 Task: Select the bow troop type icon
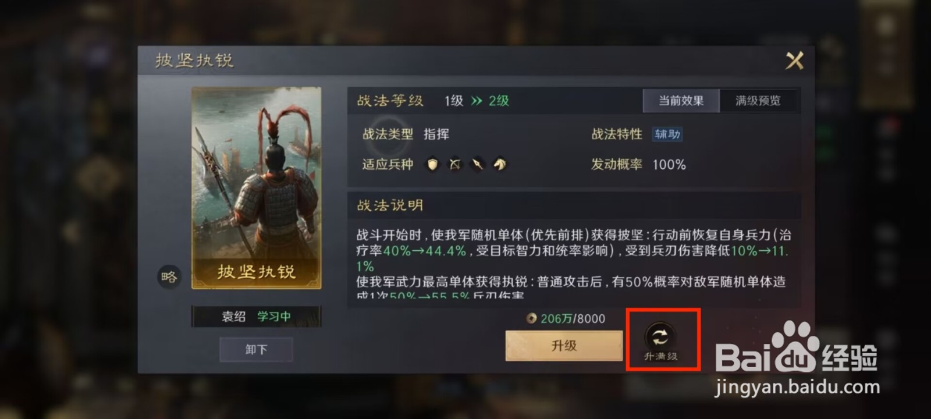[454, 165]
